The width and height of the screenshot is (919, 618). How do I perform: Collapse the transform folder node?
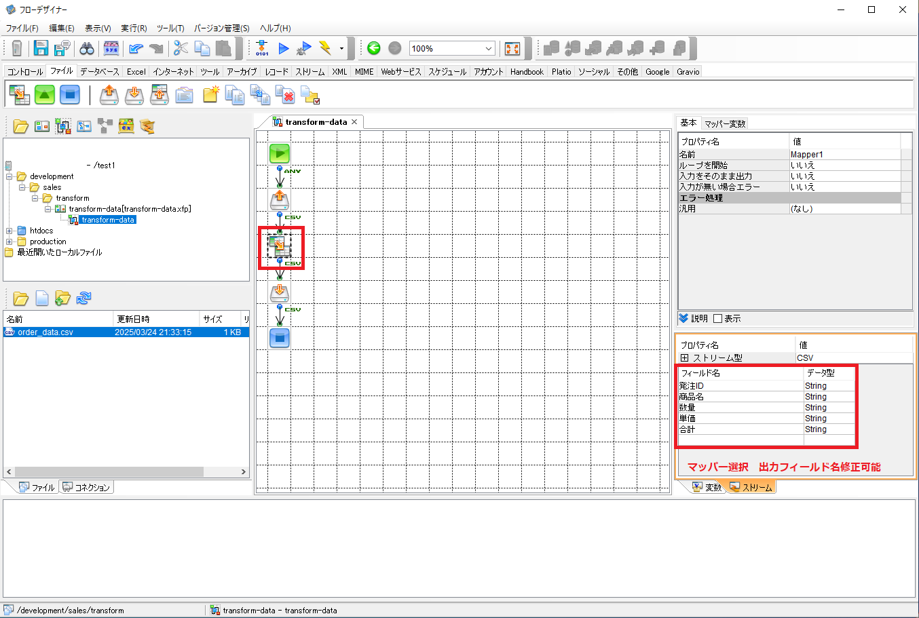pos(35,198)
